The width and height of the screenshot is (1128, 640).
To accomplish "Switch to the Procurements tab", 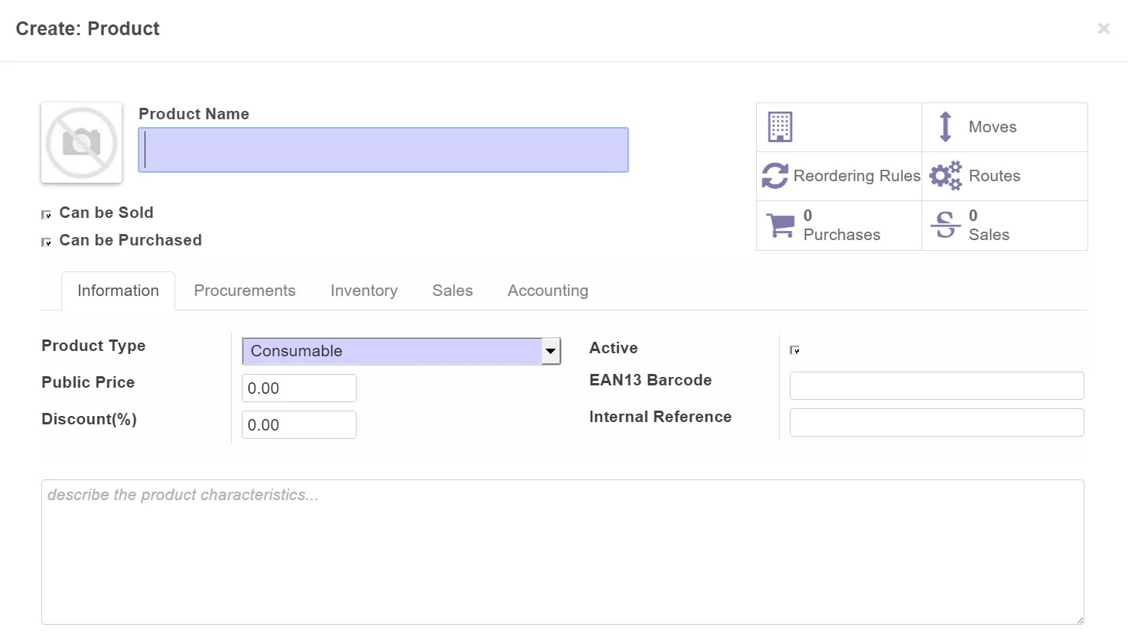I will point(244,291).
